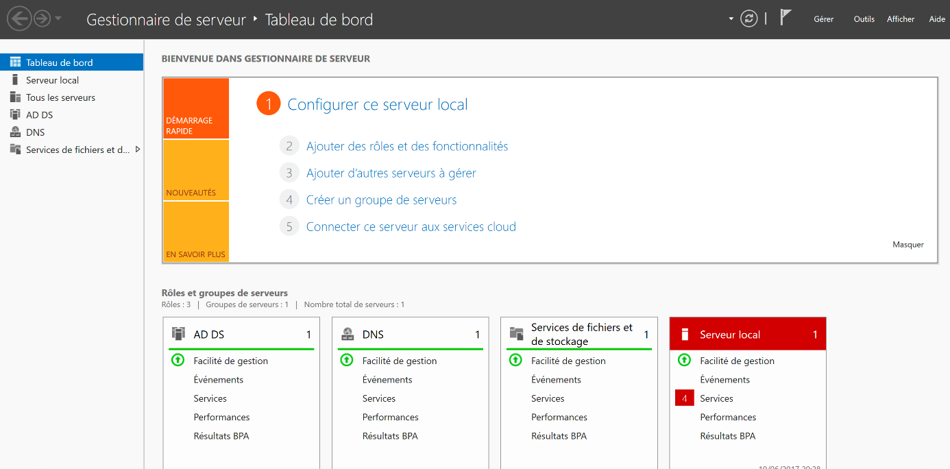
Task: Click the Serveur local tile icon
Action: click(684, 335)
